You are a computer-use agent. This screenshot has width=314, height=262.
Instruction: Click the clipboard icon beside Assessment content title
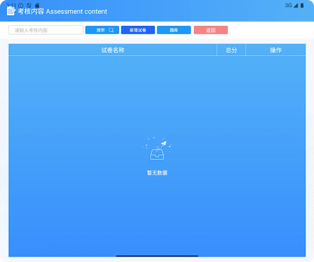pyautogui.click(x=11, y=11)
